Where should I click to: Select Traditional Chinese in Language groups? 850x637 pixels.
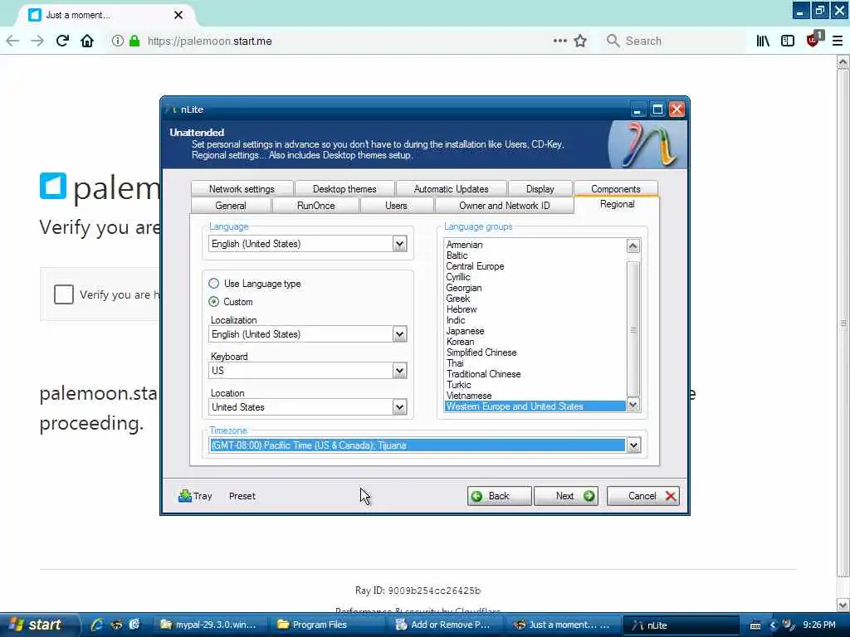point(484,374)
